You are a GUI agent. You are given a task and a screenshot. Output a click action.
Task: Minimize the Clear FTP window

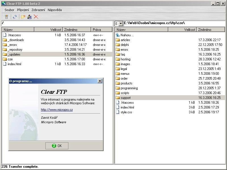(x=213, y=4)
